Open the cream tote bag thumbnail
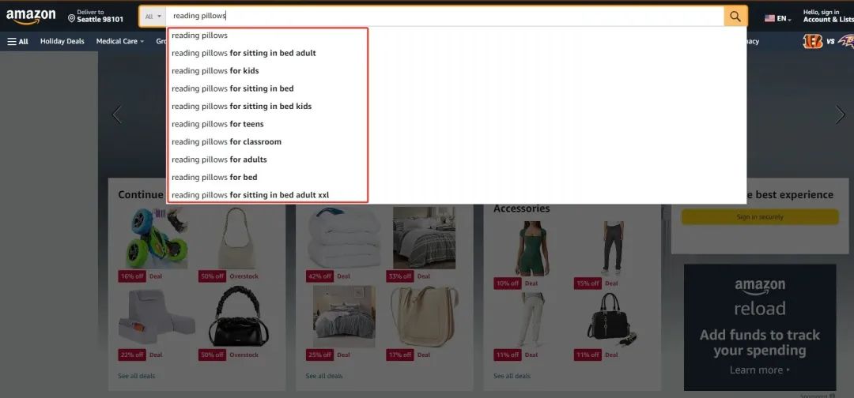This screenshot has width=854, height=398. [425, 317]
